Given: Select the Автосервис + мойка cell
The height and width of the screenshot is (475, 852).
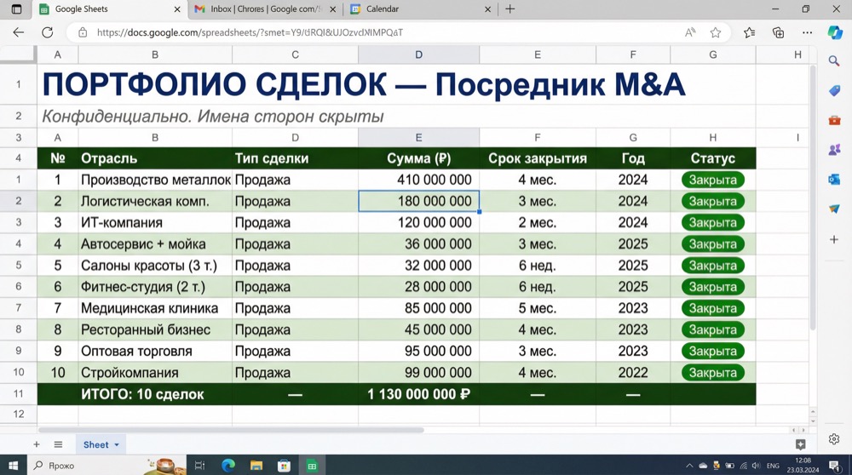Looking at the screenshot, I should click(155, 243).
